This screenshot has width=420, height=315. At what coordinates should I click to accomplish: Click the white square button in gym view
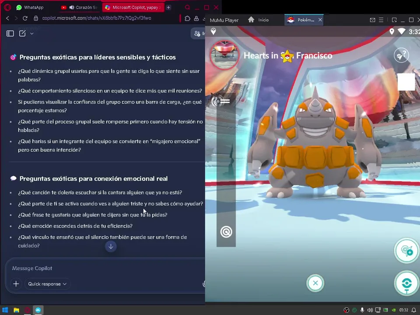point(406,82)
